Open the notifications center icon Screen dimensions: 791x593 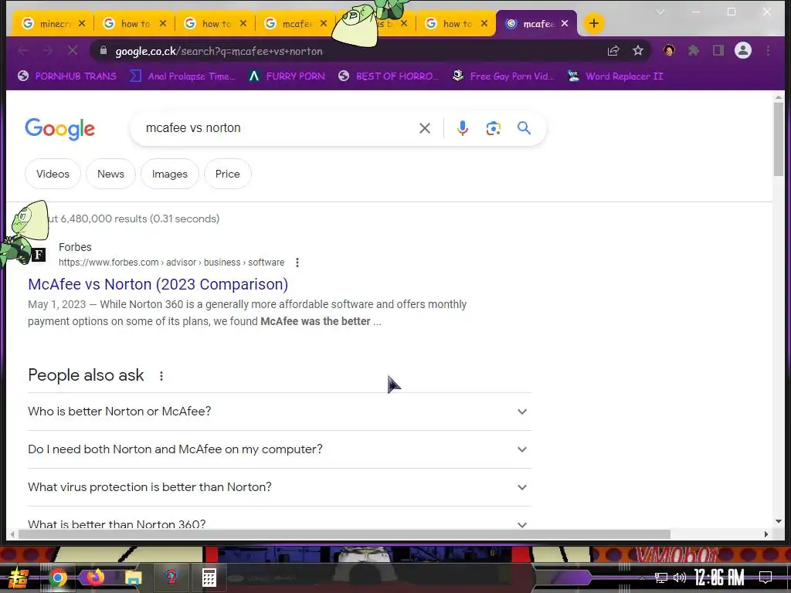[x=766, y=577]
